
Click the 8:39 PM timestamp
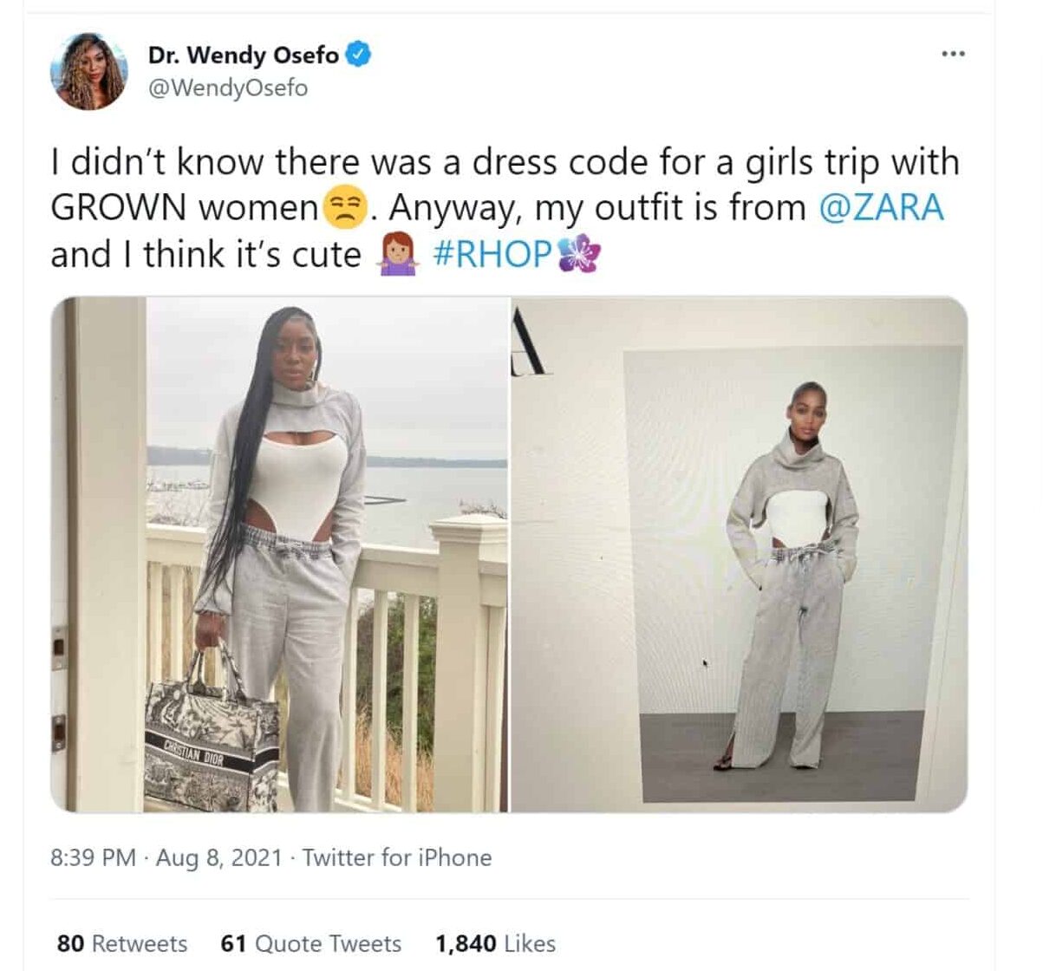(93, 857)
